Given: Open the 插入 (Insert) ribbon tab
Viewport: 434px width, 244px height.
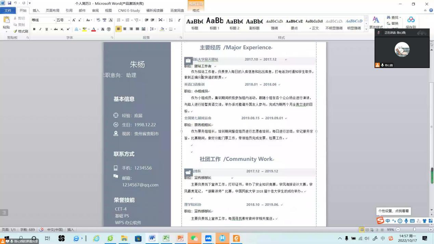Looking at the screenshot, I should click(36, 11).
